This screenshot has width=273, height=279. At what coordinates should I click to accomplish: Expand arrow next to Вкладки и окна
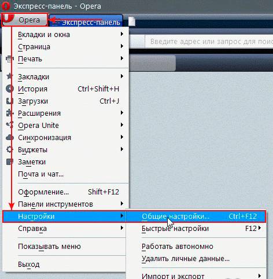(x=122, y=34)
